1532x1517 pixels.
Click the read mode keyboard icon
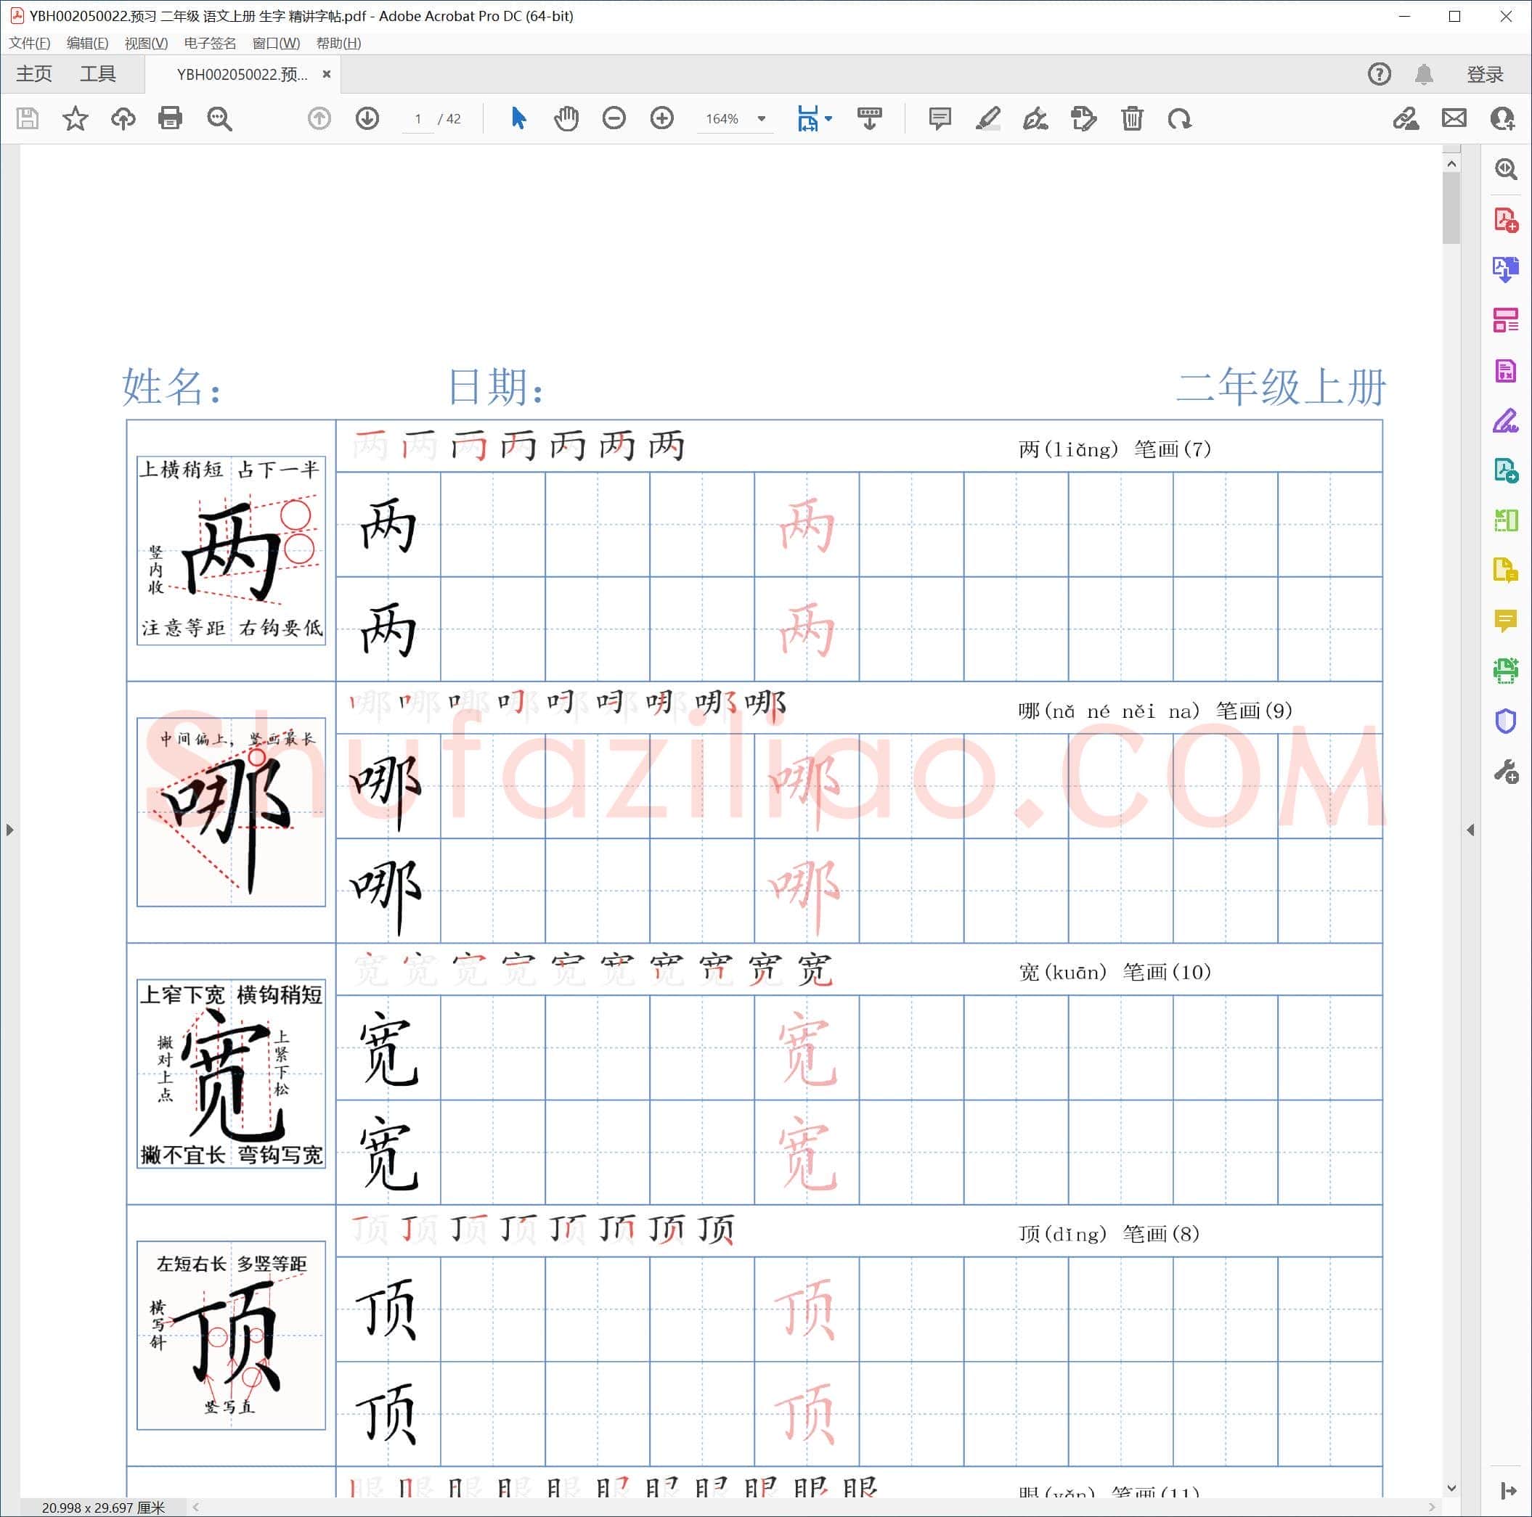pyautogui.click(x=870, y=119)
